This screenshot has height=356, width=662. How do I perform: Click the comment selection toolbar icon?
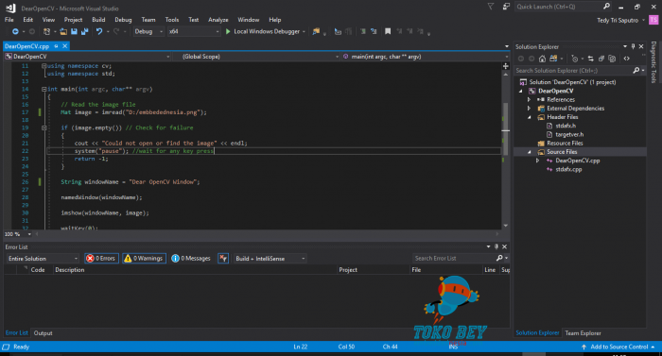pos(362,32)
